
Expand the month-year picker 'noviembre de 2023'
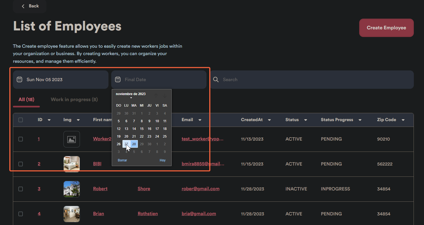[131, 94]
